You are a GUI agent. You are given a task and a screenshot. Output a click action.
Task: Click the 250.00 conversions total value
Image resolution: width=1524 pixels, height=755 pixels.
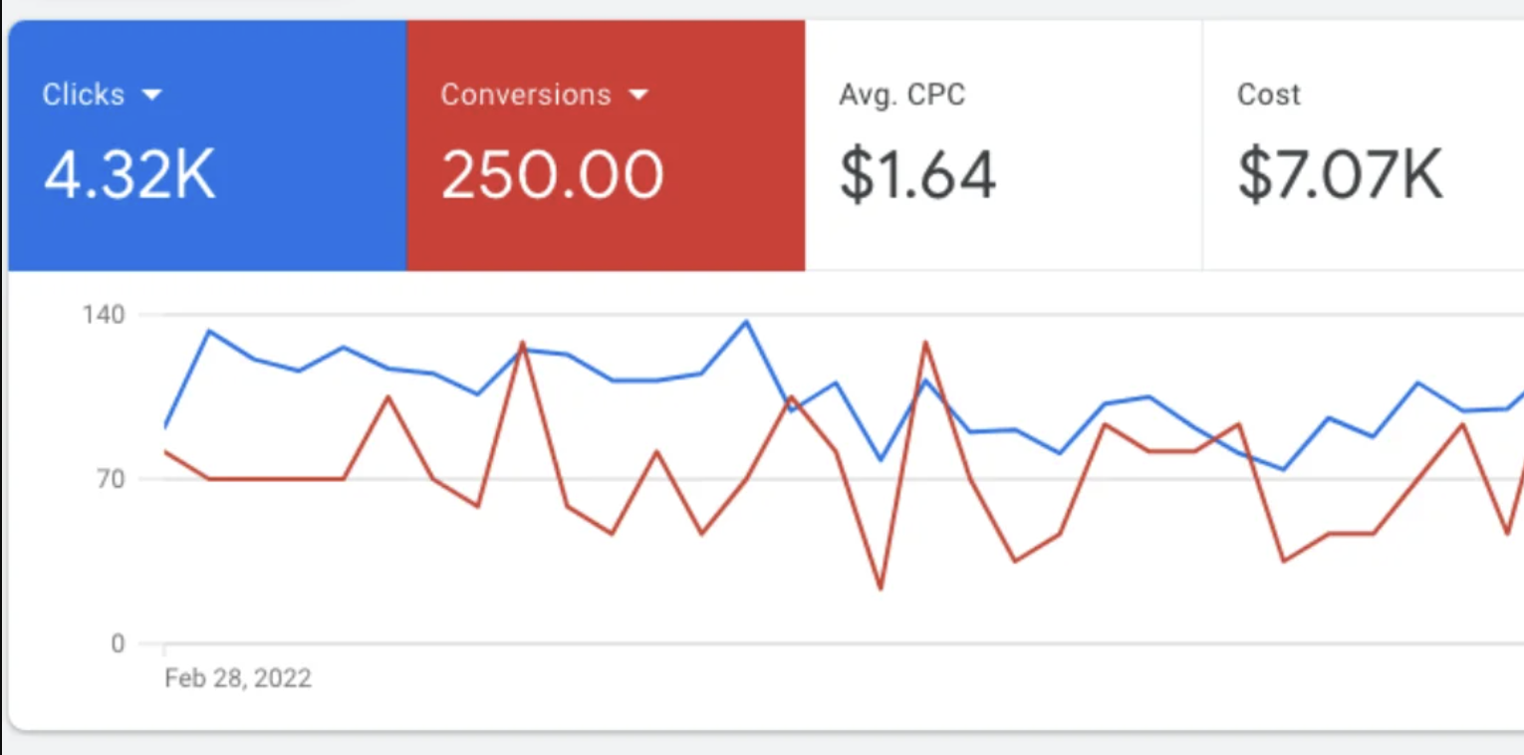[x=552, y=176]
